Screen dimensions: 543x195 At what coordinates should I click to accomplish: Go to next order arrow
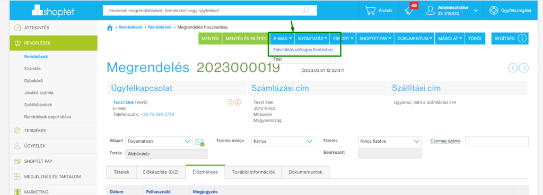tap(524, 68)
